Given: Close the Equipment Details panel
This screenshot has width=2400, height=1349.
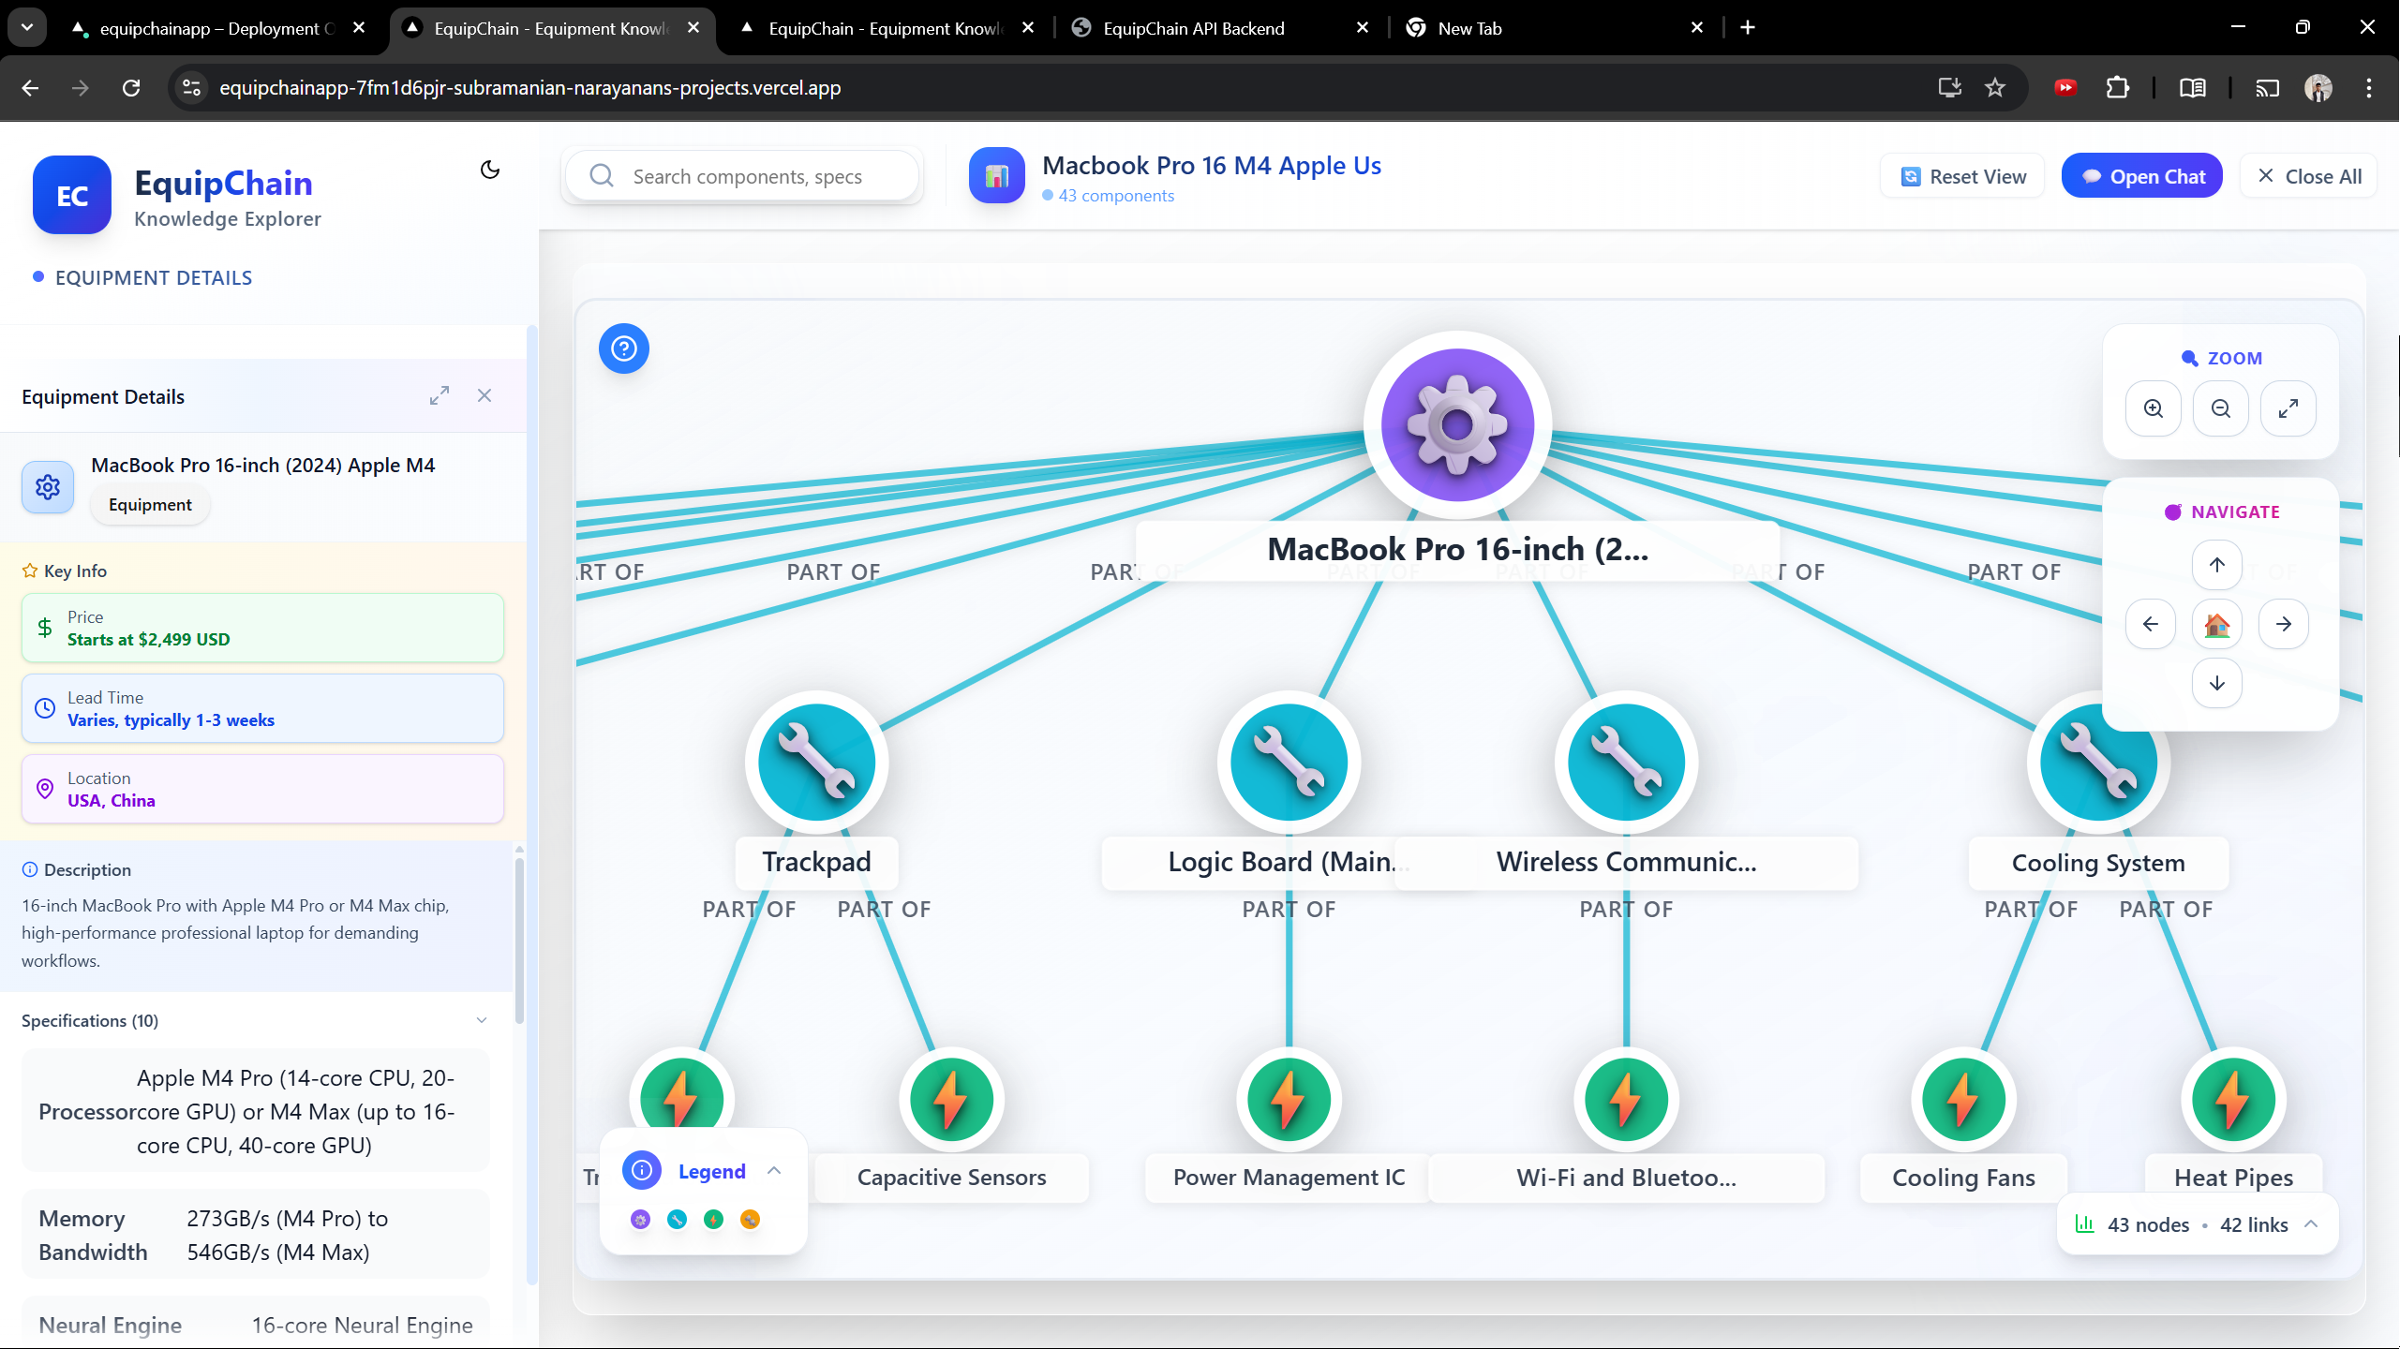Looking at the screenshot, I should point(484,395).
